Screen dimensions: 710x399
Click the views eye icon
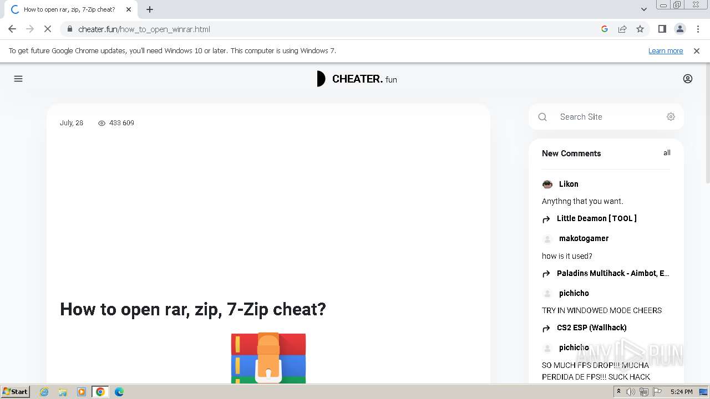tap(102, 123)
